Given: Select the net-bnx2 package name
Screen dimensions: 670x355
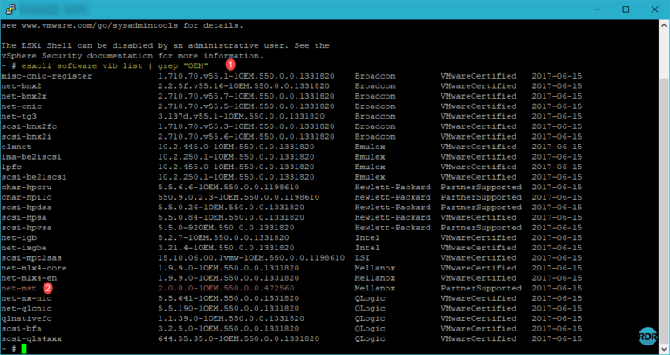Looking at the screenshot, I should [x=21, y=86].
